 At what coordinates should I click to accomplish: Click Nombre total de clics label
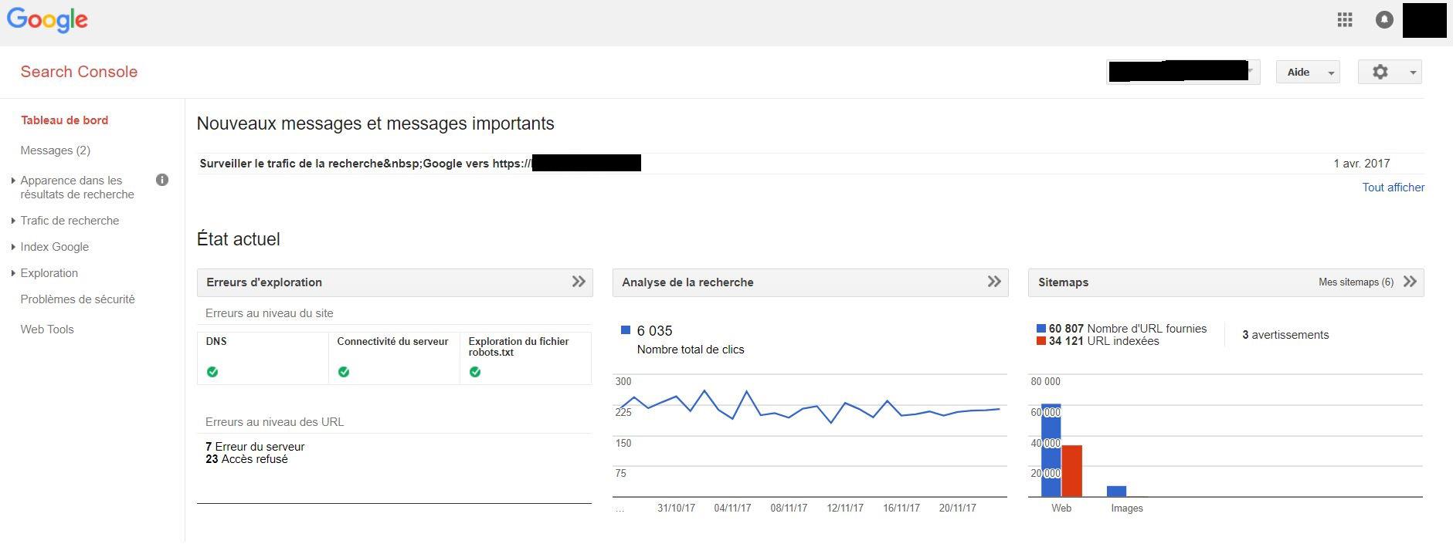(691, 350)
